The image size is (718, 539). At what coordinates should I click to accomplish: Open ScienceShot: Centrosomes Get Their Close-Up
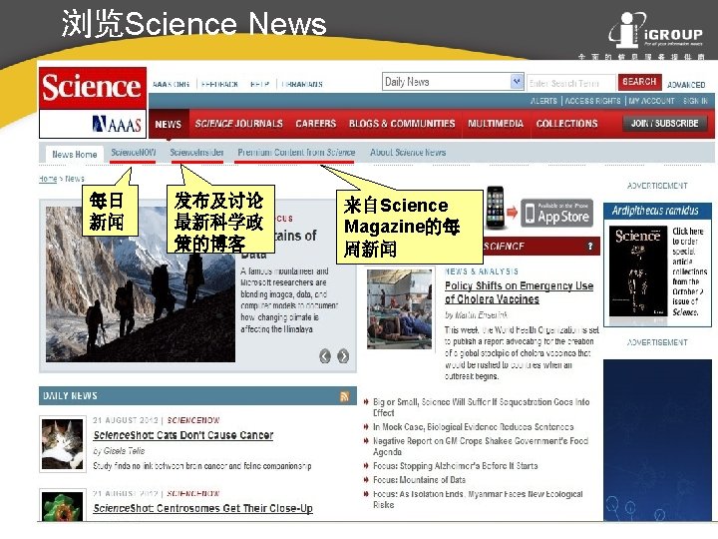(202, 509)
